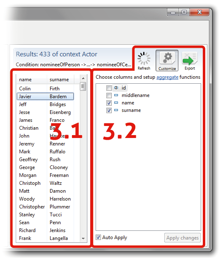Toggle the Customize gear button

coord(167,61)
